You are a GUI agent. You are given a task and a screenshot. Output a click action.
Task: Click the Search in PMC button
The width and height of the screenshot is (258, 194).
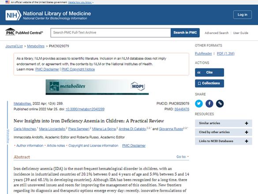(185, 33)
